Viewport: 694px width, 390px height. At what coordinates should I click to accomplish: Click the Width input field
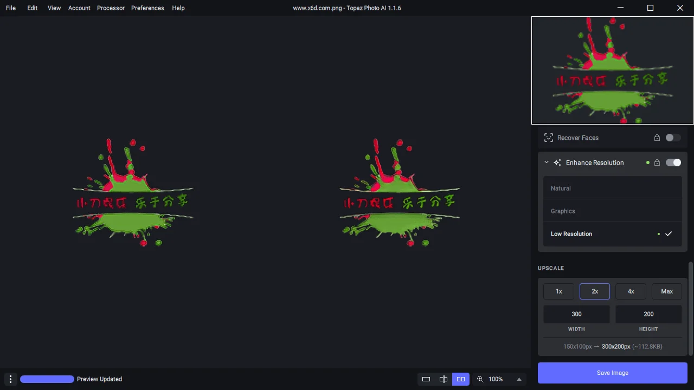coord(576,314)
